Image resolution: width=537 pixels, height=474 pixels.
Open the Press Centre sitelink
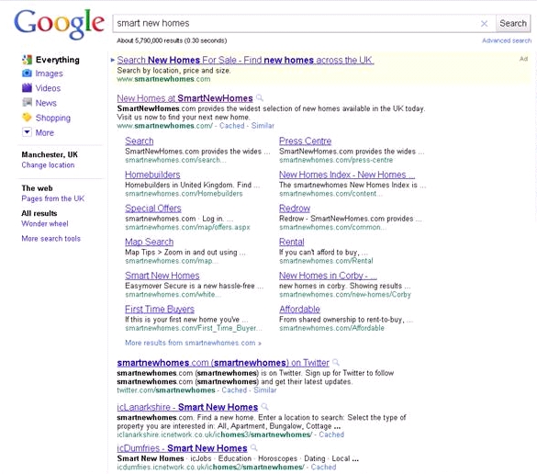[x=305, y=141]
